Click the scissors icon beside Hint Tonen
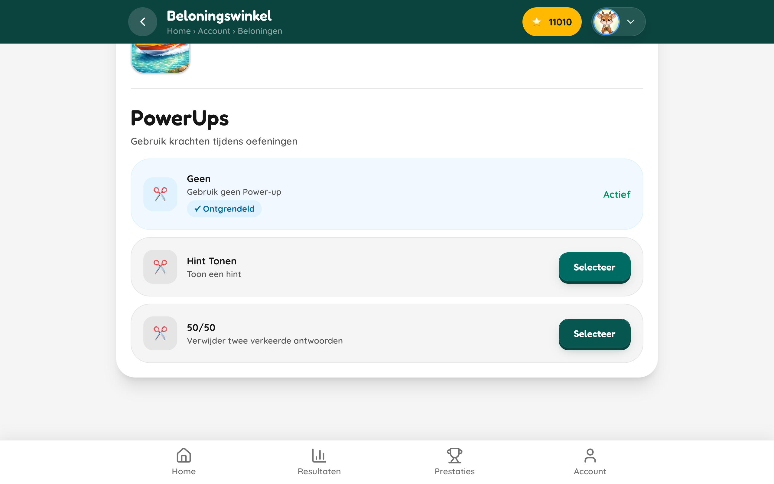The image size is (774, 484). (160, 267)
